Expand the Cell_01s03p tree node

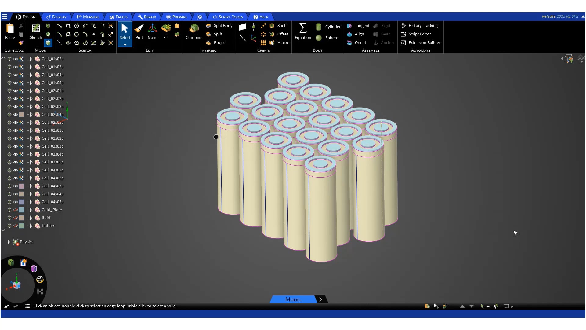point(31,67)
